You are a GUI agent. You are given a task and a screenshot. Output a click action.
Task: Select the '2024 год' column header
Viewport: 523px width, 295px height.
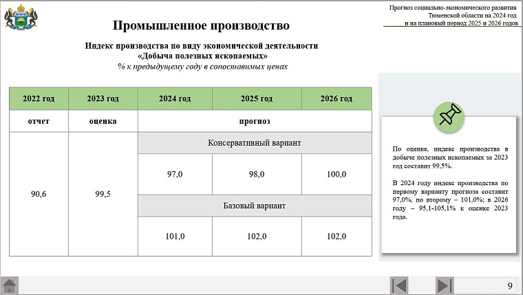175,98
